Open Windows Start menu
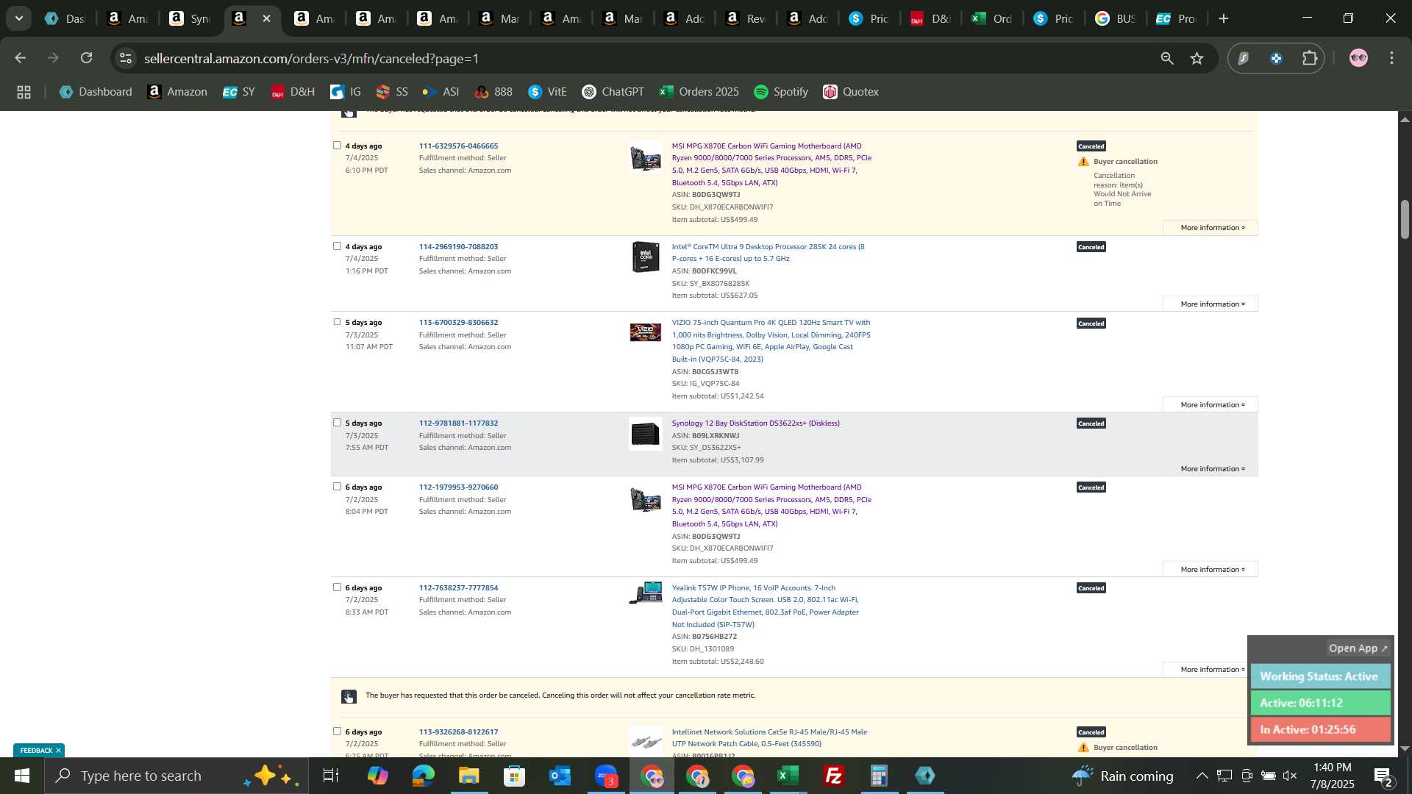Screen dimensions: 1412x794 pos(21,776)
